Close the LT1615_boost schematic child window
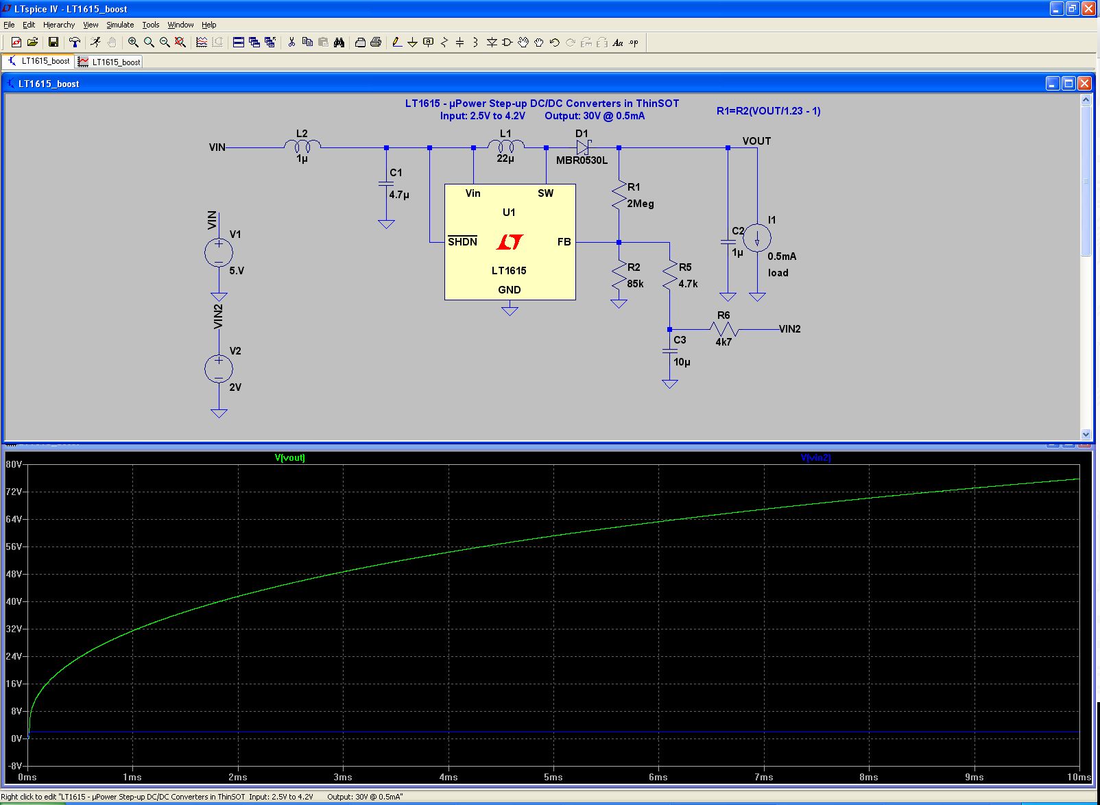Viewport: 1100px width, 805px height. click(1084, 84)
